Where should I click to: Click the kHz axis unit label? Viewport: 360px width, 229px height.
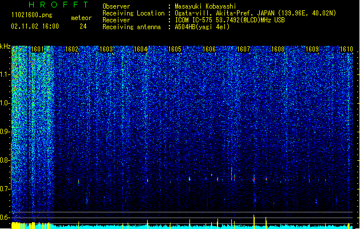(x=5, y=46)
